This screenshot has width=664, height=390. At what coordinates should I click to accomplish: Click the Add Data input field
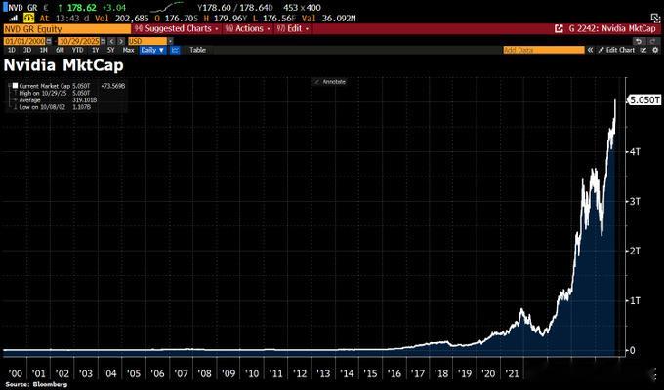click(544, 50)
